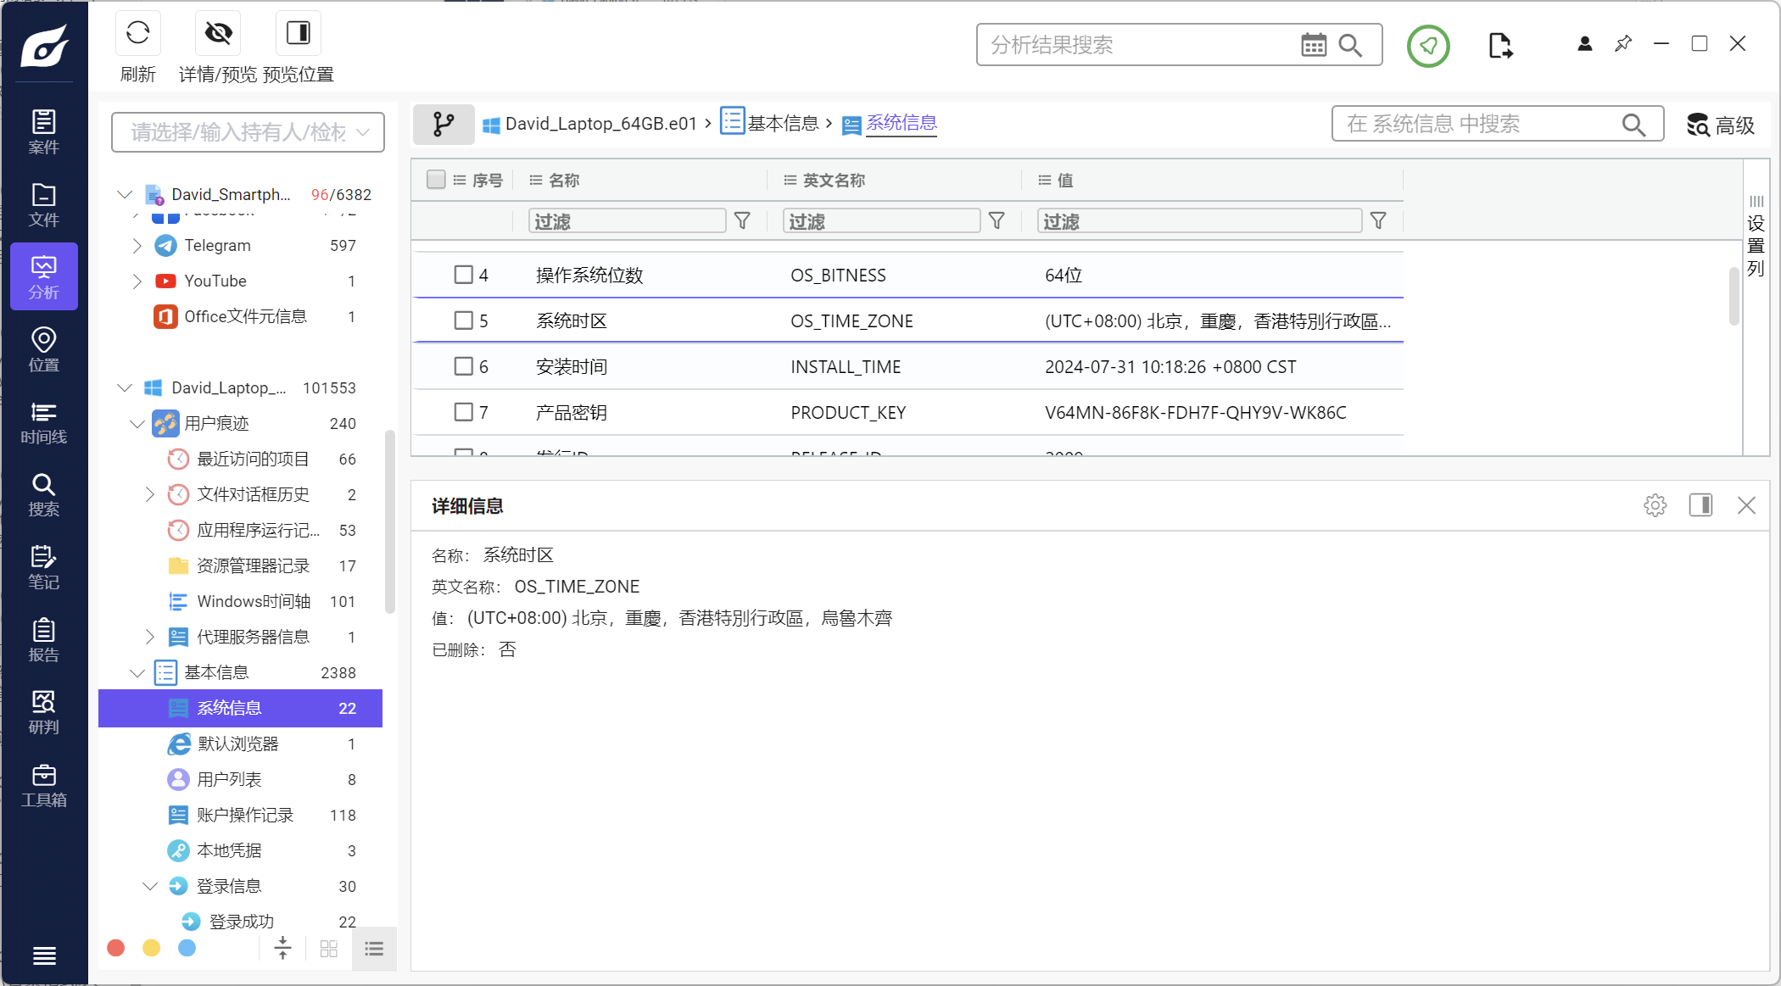Open the 工具箱 (Toolbox) sidebar section
This screenshot has width=1781, height=986.
click(x=44, y=785)
